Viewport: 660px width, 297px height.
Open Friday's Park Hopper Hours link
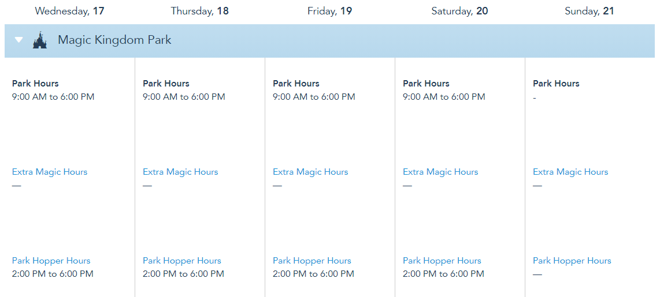312,261
